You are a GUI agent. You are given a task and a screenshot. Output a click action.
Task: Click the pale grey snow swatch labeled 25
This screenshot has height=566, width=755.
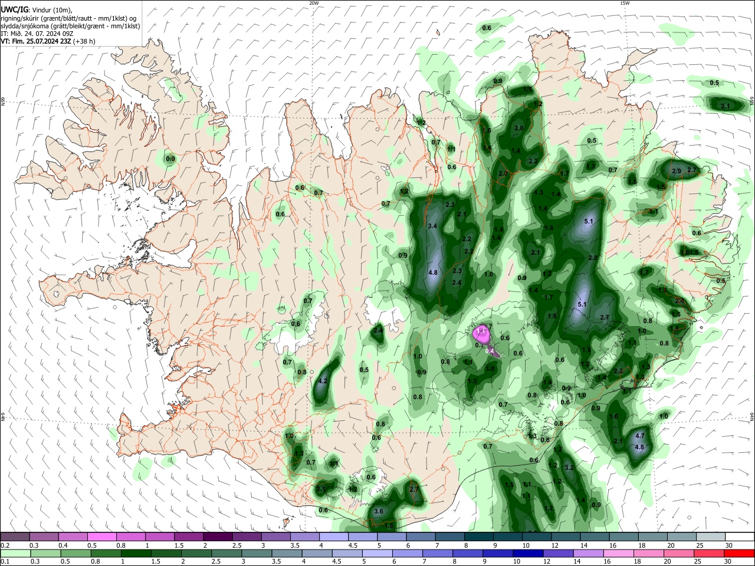(710, 537)
